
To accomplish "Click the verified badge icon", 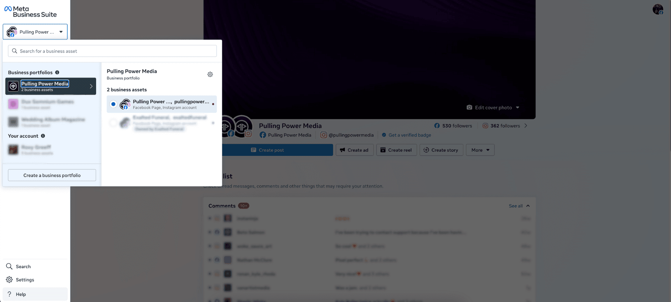I will coord(384,135).
